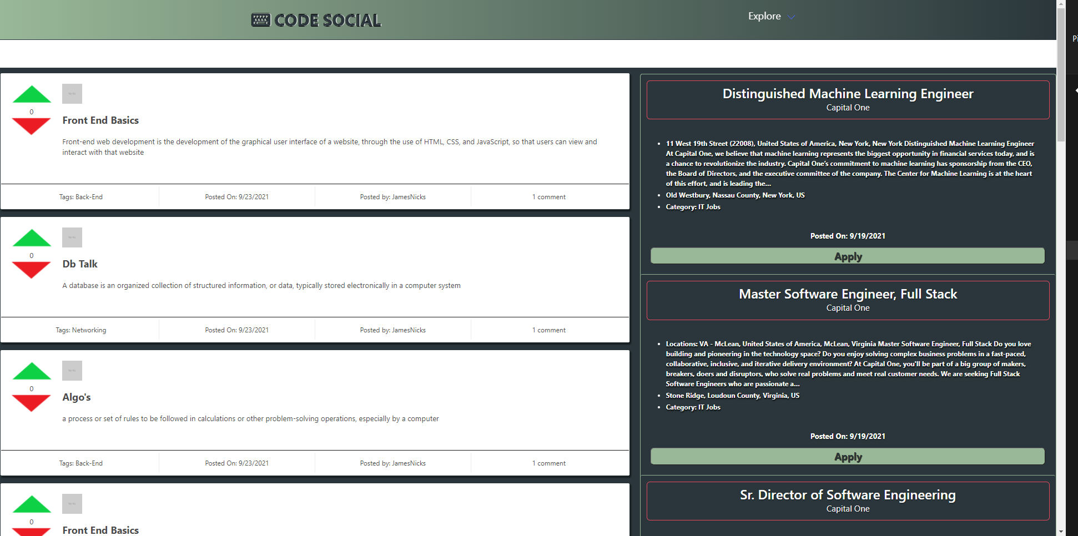Click Category: IT Jobs under Machine Learning job

click(693, 207)
